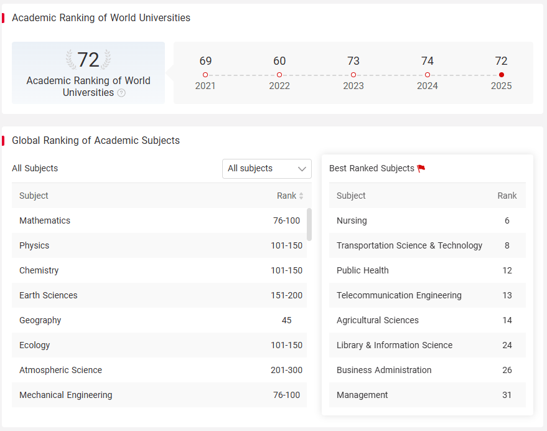The height and width of the screenshot is (431, 547).
Task: Click Business Administration subject
Action: [384, 370]
